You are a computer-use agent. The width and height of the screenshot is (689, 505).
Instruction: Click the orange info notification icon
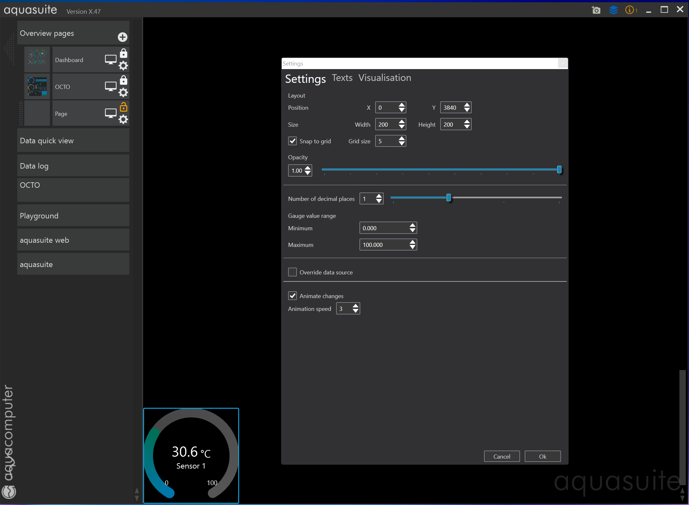[x=630, y=10]
